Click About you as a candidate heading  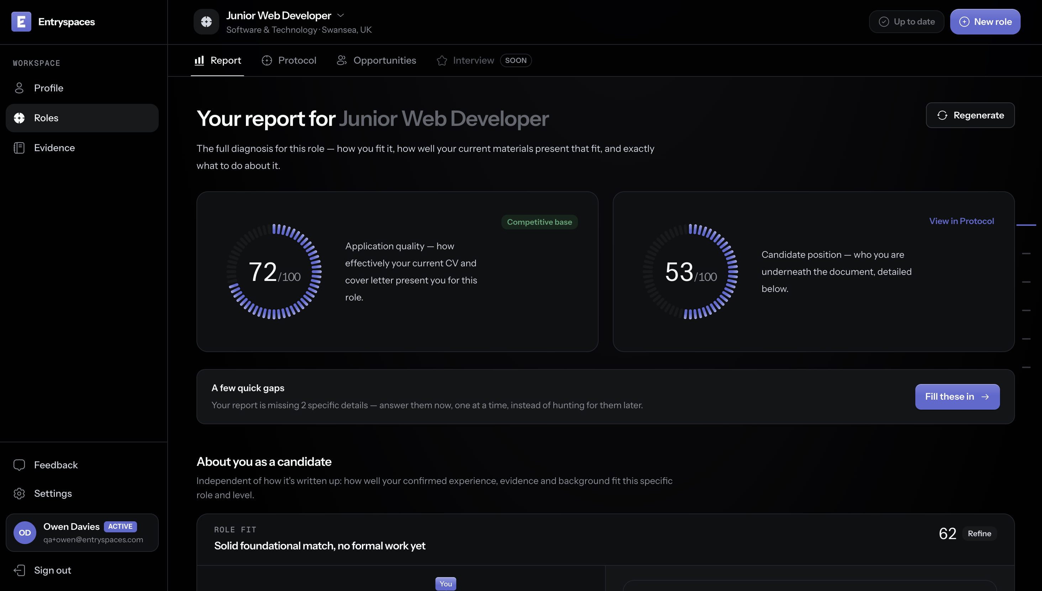click(x=264, y=462)
